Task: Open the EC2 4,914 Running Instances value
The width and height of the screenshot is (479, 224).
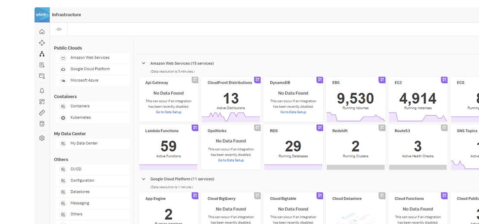Action: click(418, 99)
